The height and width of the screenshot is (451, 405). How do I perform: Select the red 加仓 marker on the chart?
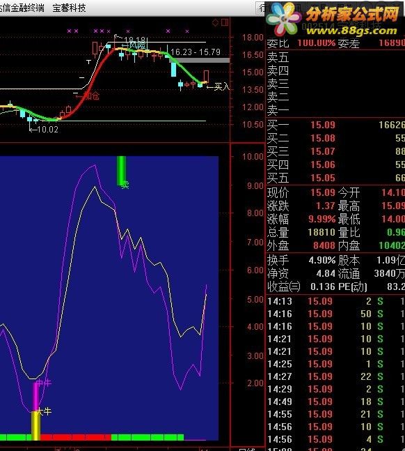click(x=87, y=95)
